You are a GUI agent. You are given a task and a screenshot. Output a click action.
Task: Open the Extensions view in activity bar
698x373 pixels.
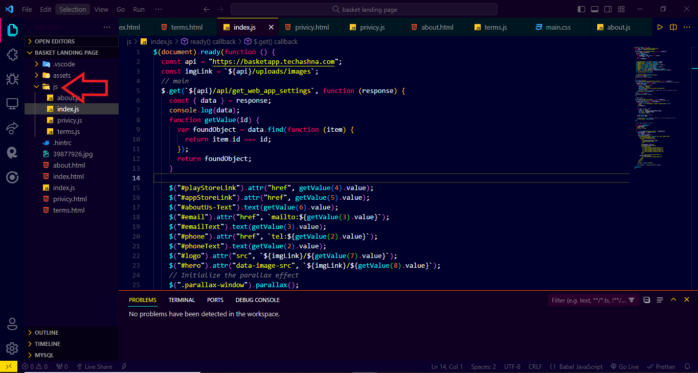[12, 55]
